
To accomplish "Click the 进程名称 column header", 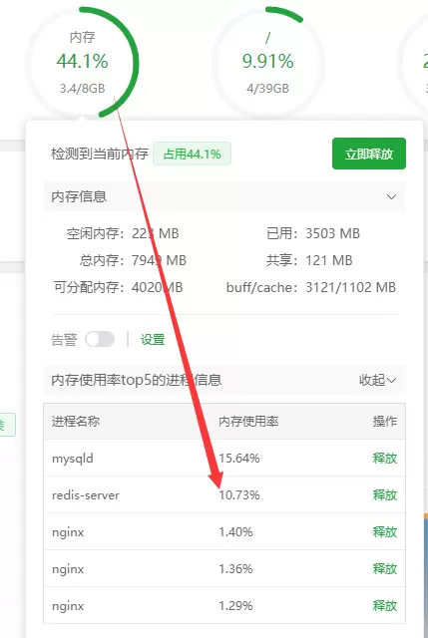I will (76, 421).
